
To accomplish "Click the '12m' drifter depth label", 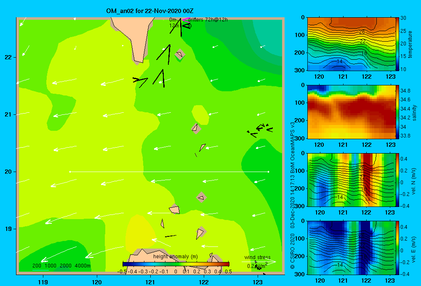I will (x=174, y=26).
